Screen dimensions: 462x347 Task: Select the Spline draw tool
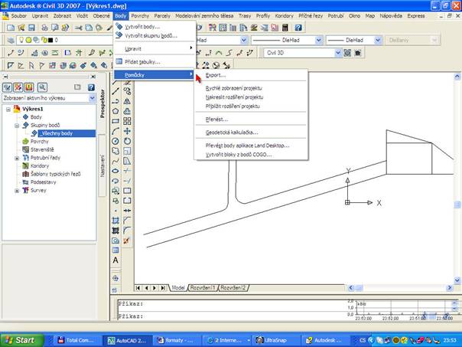(115, 161)
